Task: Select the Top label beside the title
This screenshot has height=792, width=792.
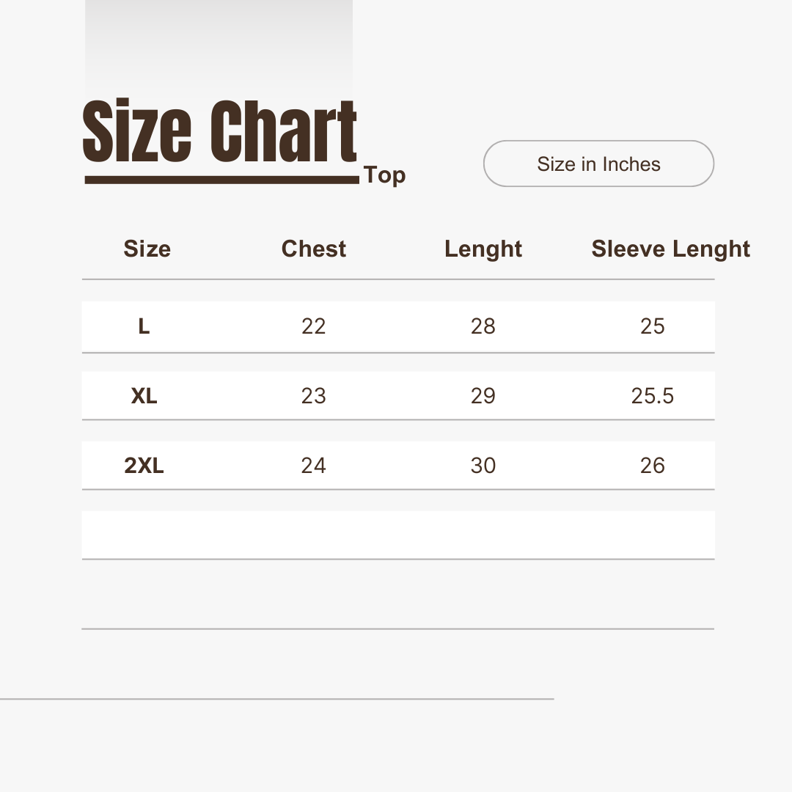Action: click(384, 175)
